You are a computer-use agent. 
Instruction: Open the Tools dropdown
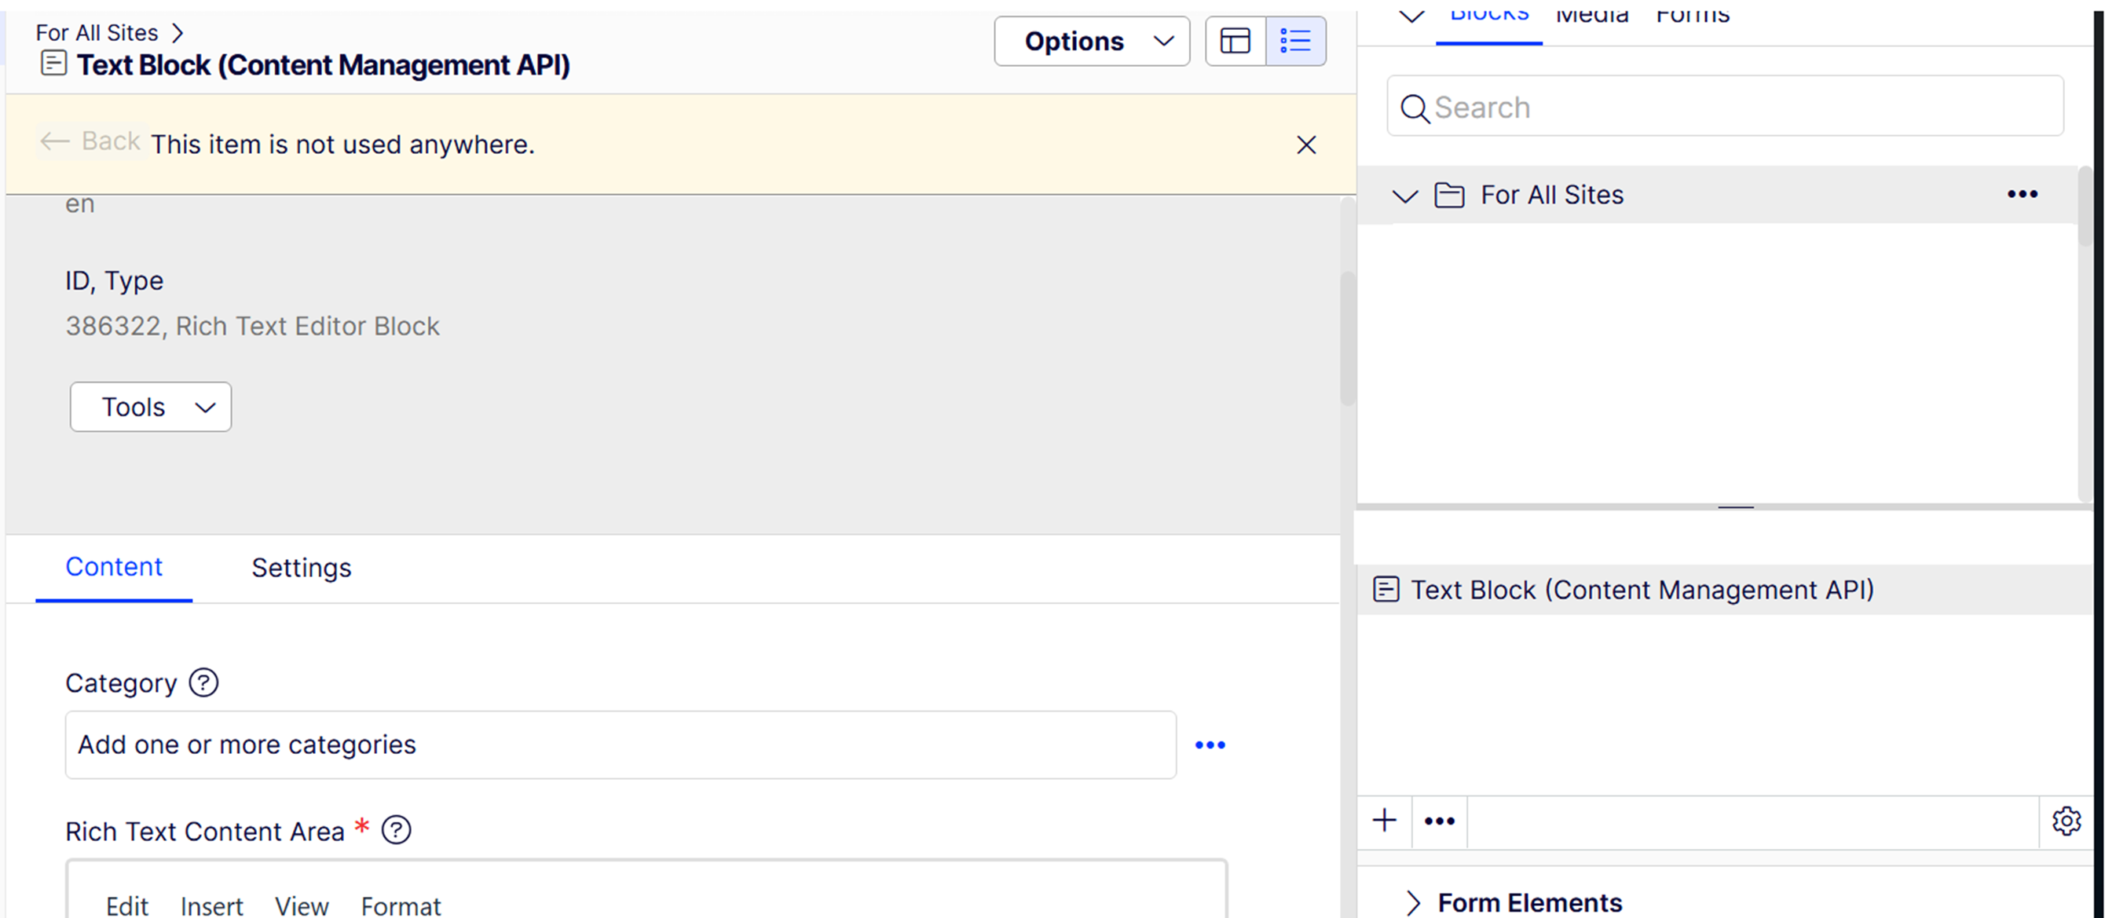150,407
